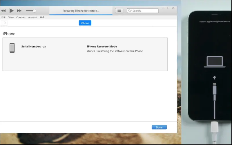Click the restoring software status message
232x145 pixels.
[x=115, y=51]
